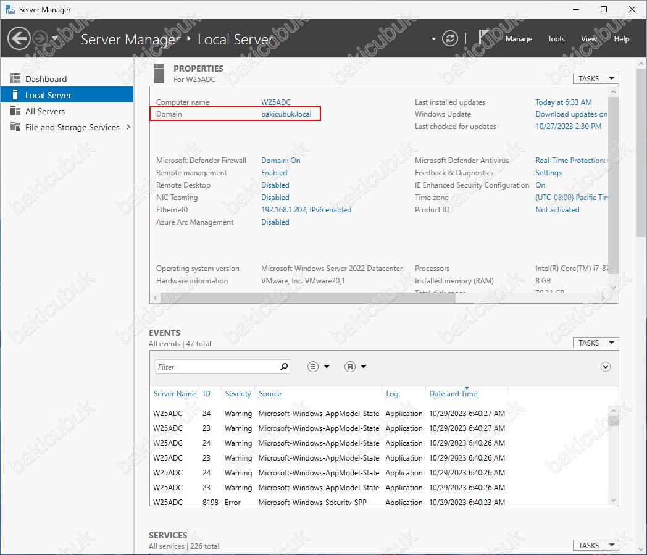Image resolution: width=647 pixels, height=555 pixels.
Task: Open the Tools menu
Action: pyautogui.click(x=556, y=39)
